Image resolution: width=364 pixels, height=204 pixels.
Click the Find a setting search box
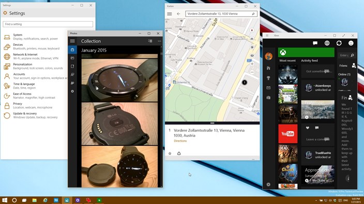click(48, 24)
